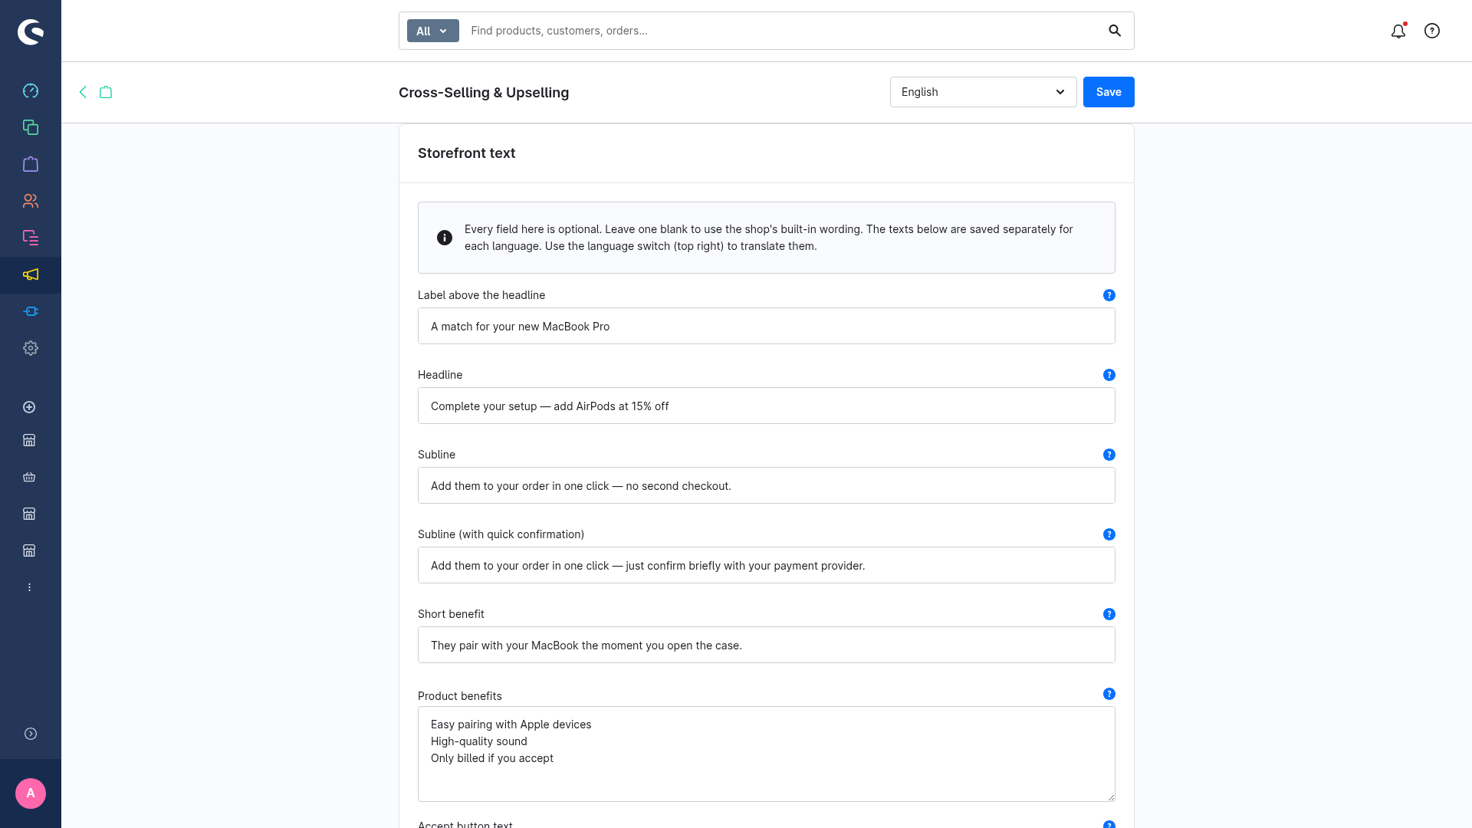Open the notifications bell
The height and width of the screenshot is (828, 1472).
[x=1398, y=31]
